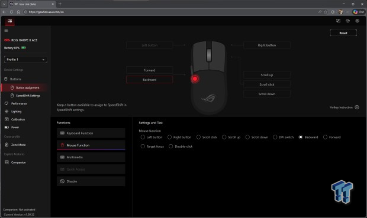Select the Scroll up assignment box

point(266,75)
